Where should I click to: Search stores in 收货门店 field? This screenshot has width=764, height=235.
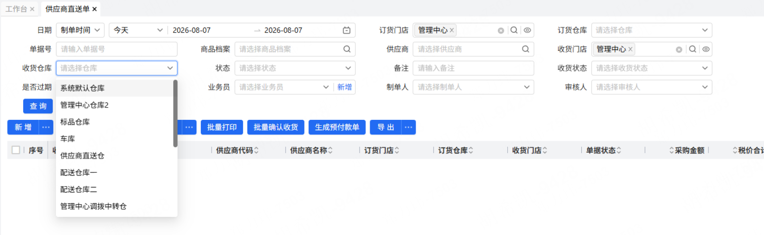[692, 49]
